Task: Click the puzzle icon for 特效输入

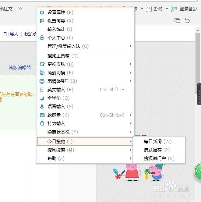Action: click(x=42, y=123)
